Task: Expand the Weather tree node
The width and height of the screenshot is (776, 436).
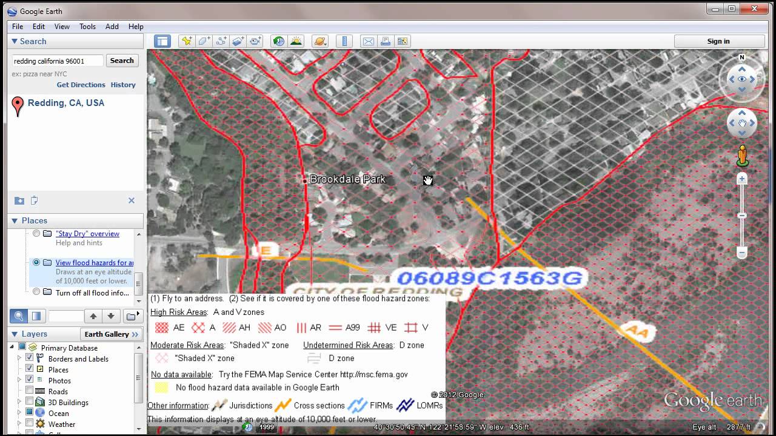Action: [x=19, y=424]
